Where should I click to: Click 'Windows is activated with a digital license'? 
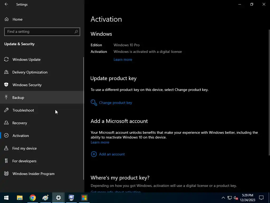(x=148, y=52)
